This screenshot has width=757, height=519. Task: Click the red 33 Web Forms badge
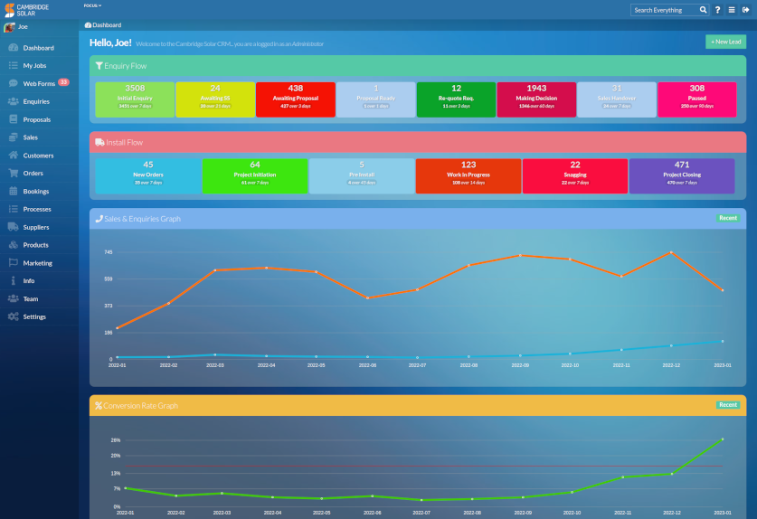pyautogui.click(x=63, y=82)
